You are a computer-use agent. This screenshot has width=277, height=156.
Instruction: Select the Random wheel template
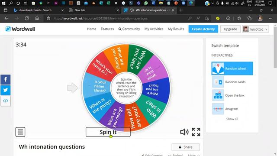pyautogui.click(x=232, y=68)
